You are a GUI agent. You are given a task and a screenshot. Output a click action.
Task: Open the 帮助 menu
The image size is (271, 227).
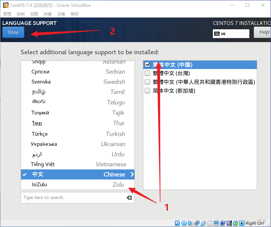click(x=75, y=14)
